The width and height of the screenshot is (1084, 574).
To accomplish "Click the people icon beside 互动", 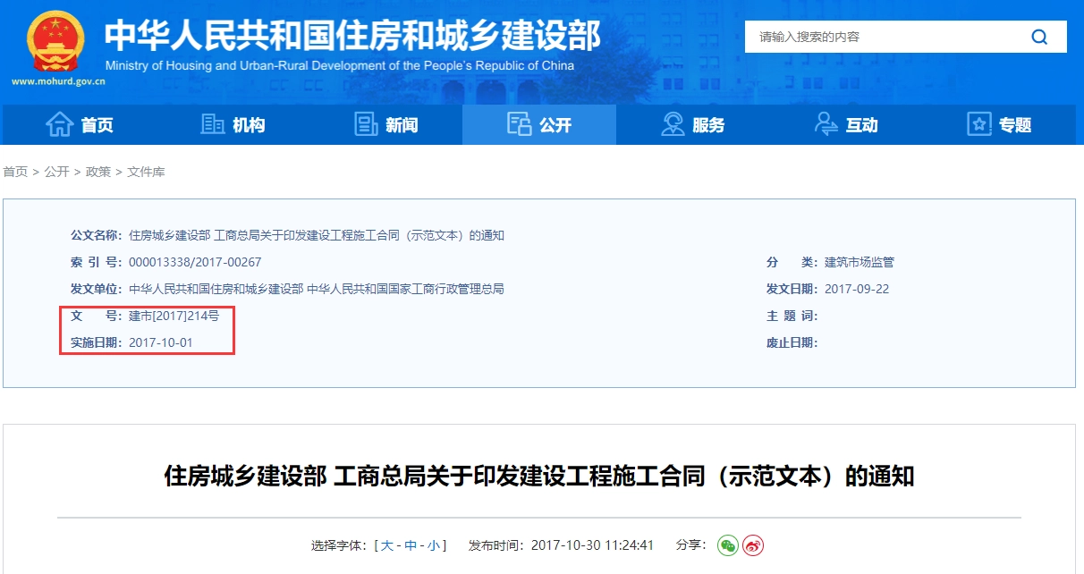I will coord(826,125).
